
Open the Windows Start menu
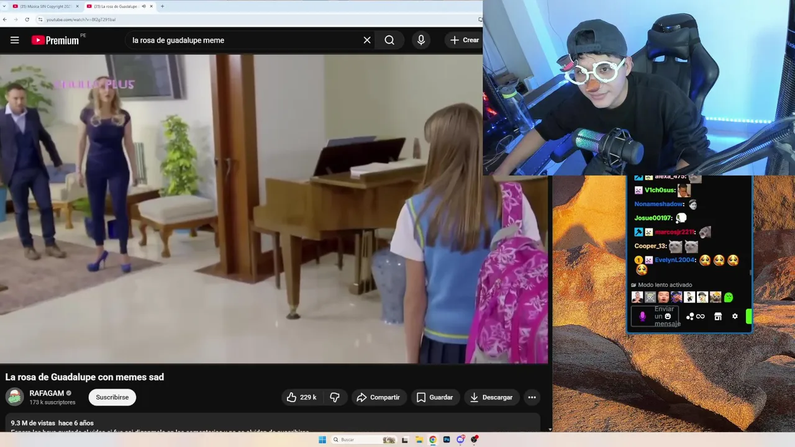coord(322,440)
